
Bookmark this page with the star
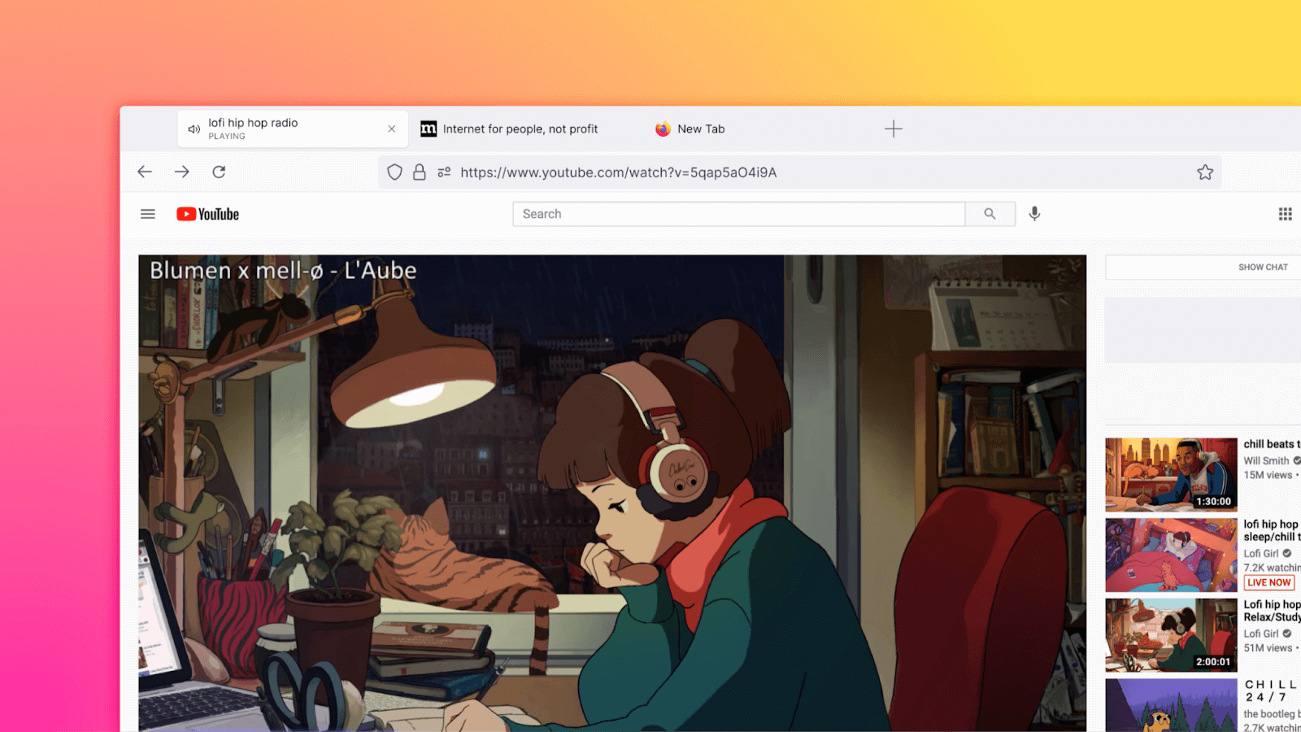1204,172
